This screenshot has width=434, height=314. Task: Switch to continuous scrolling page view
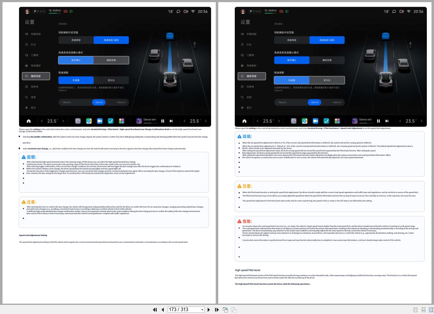(x=423, y=309)
